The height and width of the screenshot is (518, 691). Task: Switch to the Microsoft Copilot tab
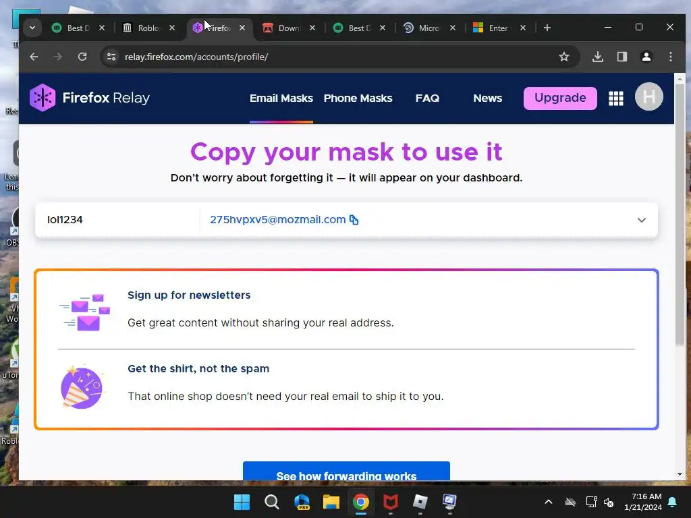[423, 28]
